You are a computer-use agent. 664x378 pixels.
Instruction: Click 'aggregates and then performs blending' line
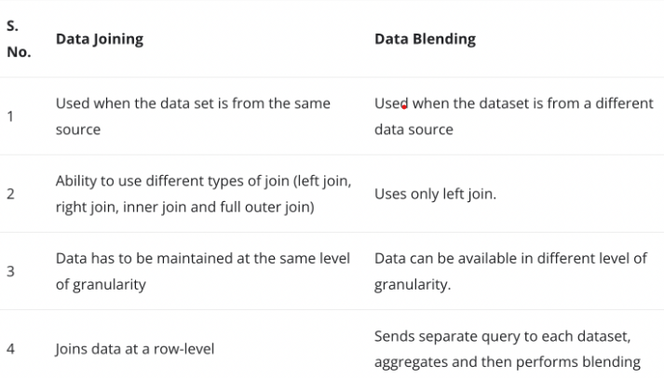(x=507, y=362)
